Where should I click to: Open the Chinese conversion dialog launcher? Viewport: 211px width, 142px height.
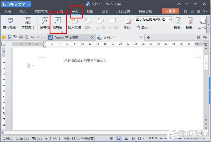click(x=62, y=32)
